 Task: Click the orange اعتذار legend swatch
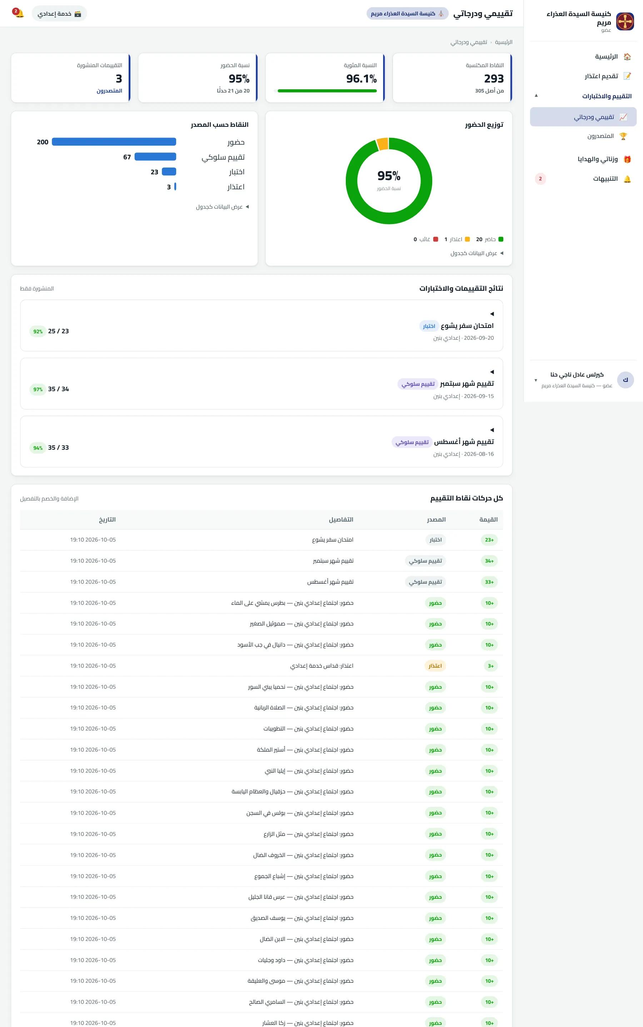click(x=467, y=239)
